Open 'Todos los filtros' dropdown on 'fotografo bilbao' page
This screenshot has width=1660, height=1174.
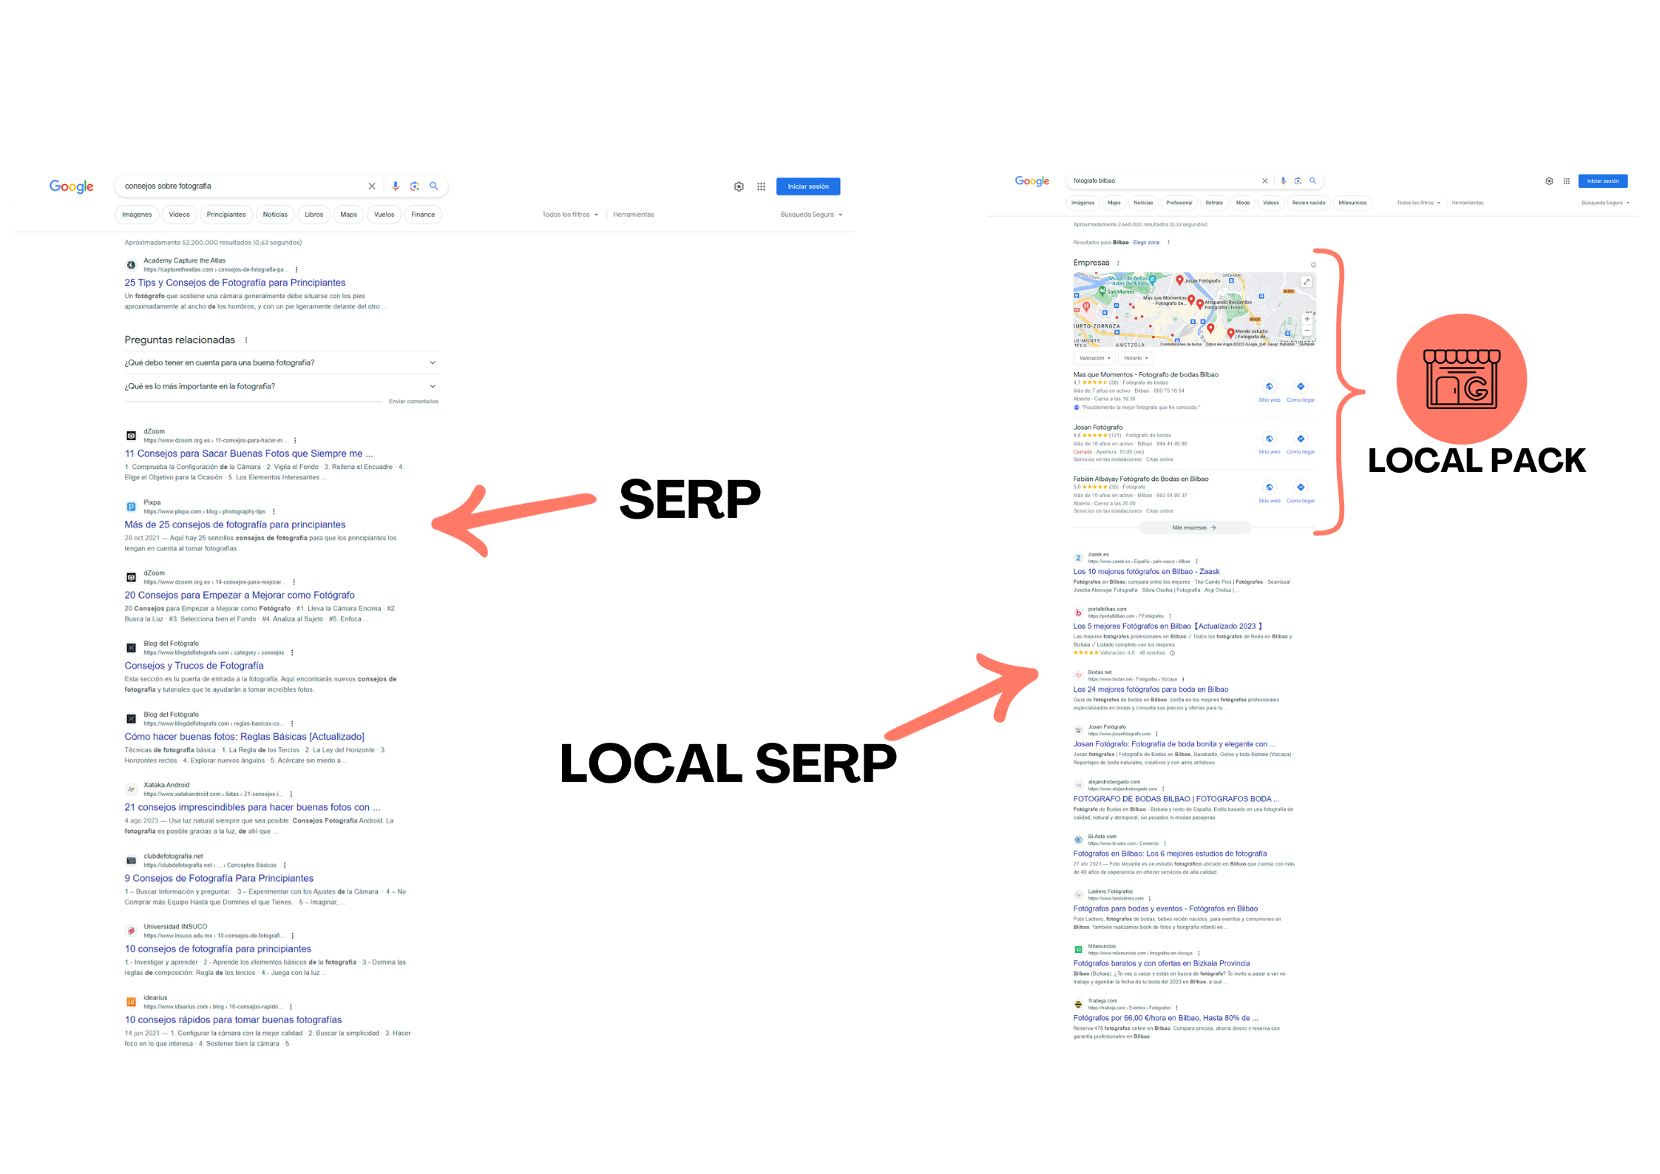(x=1418, y=203)
